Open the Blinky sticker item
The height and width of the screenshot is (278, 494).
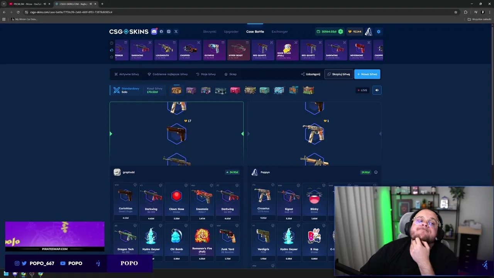tap(314, 202)
